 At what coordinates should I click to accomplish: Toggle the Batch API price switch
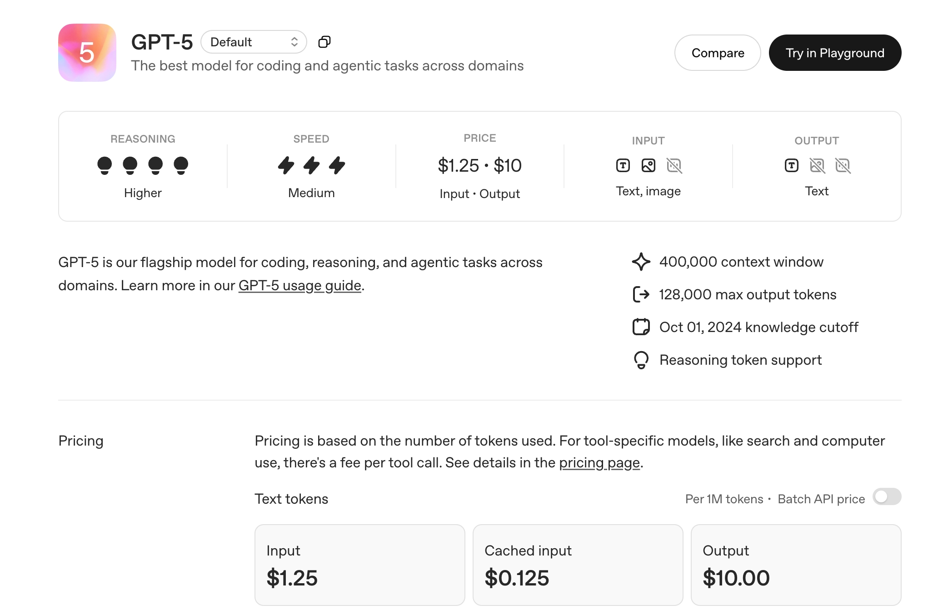pos(886,496)
